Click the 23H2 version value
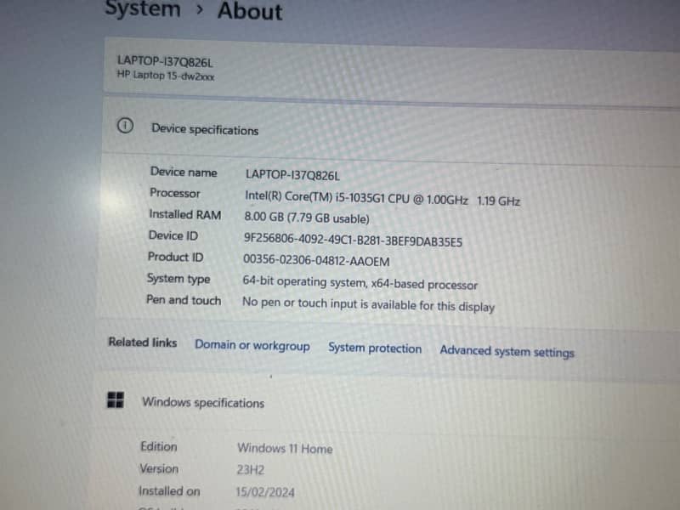The image size is (680, 510). coord(251,469)
